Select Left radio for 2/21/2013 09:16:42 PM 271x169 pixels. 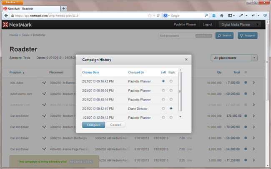(x=163, y=81)
